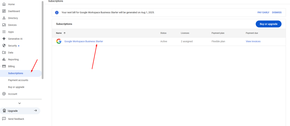
Task: Click the Account at-sign icon
Action: 4,94
